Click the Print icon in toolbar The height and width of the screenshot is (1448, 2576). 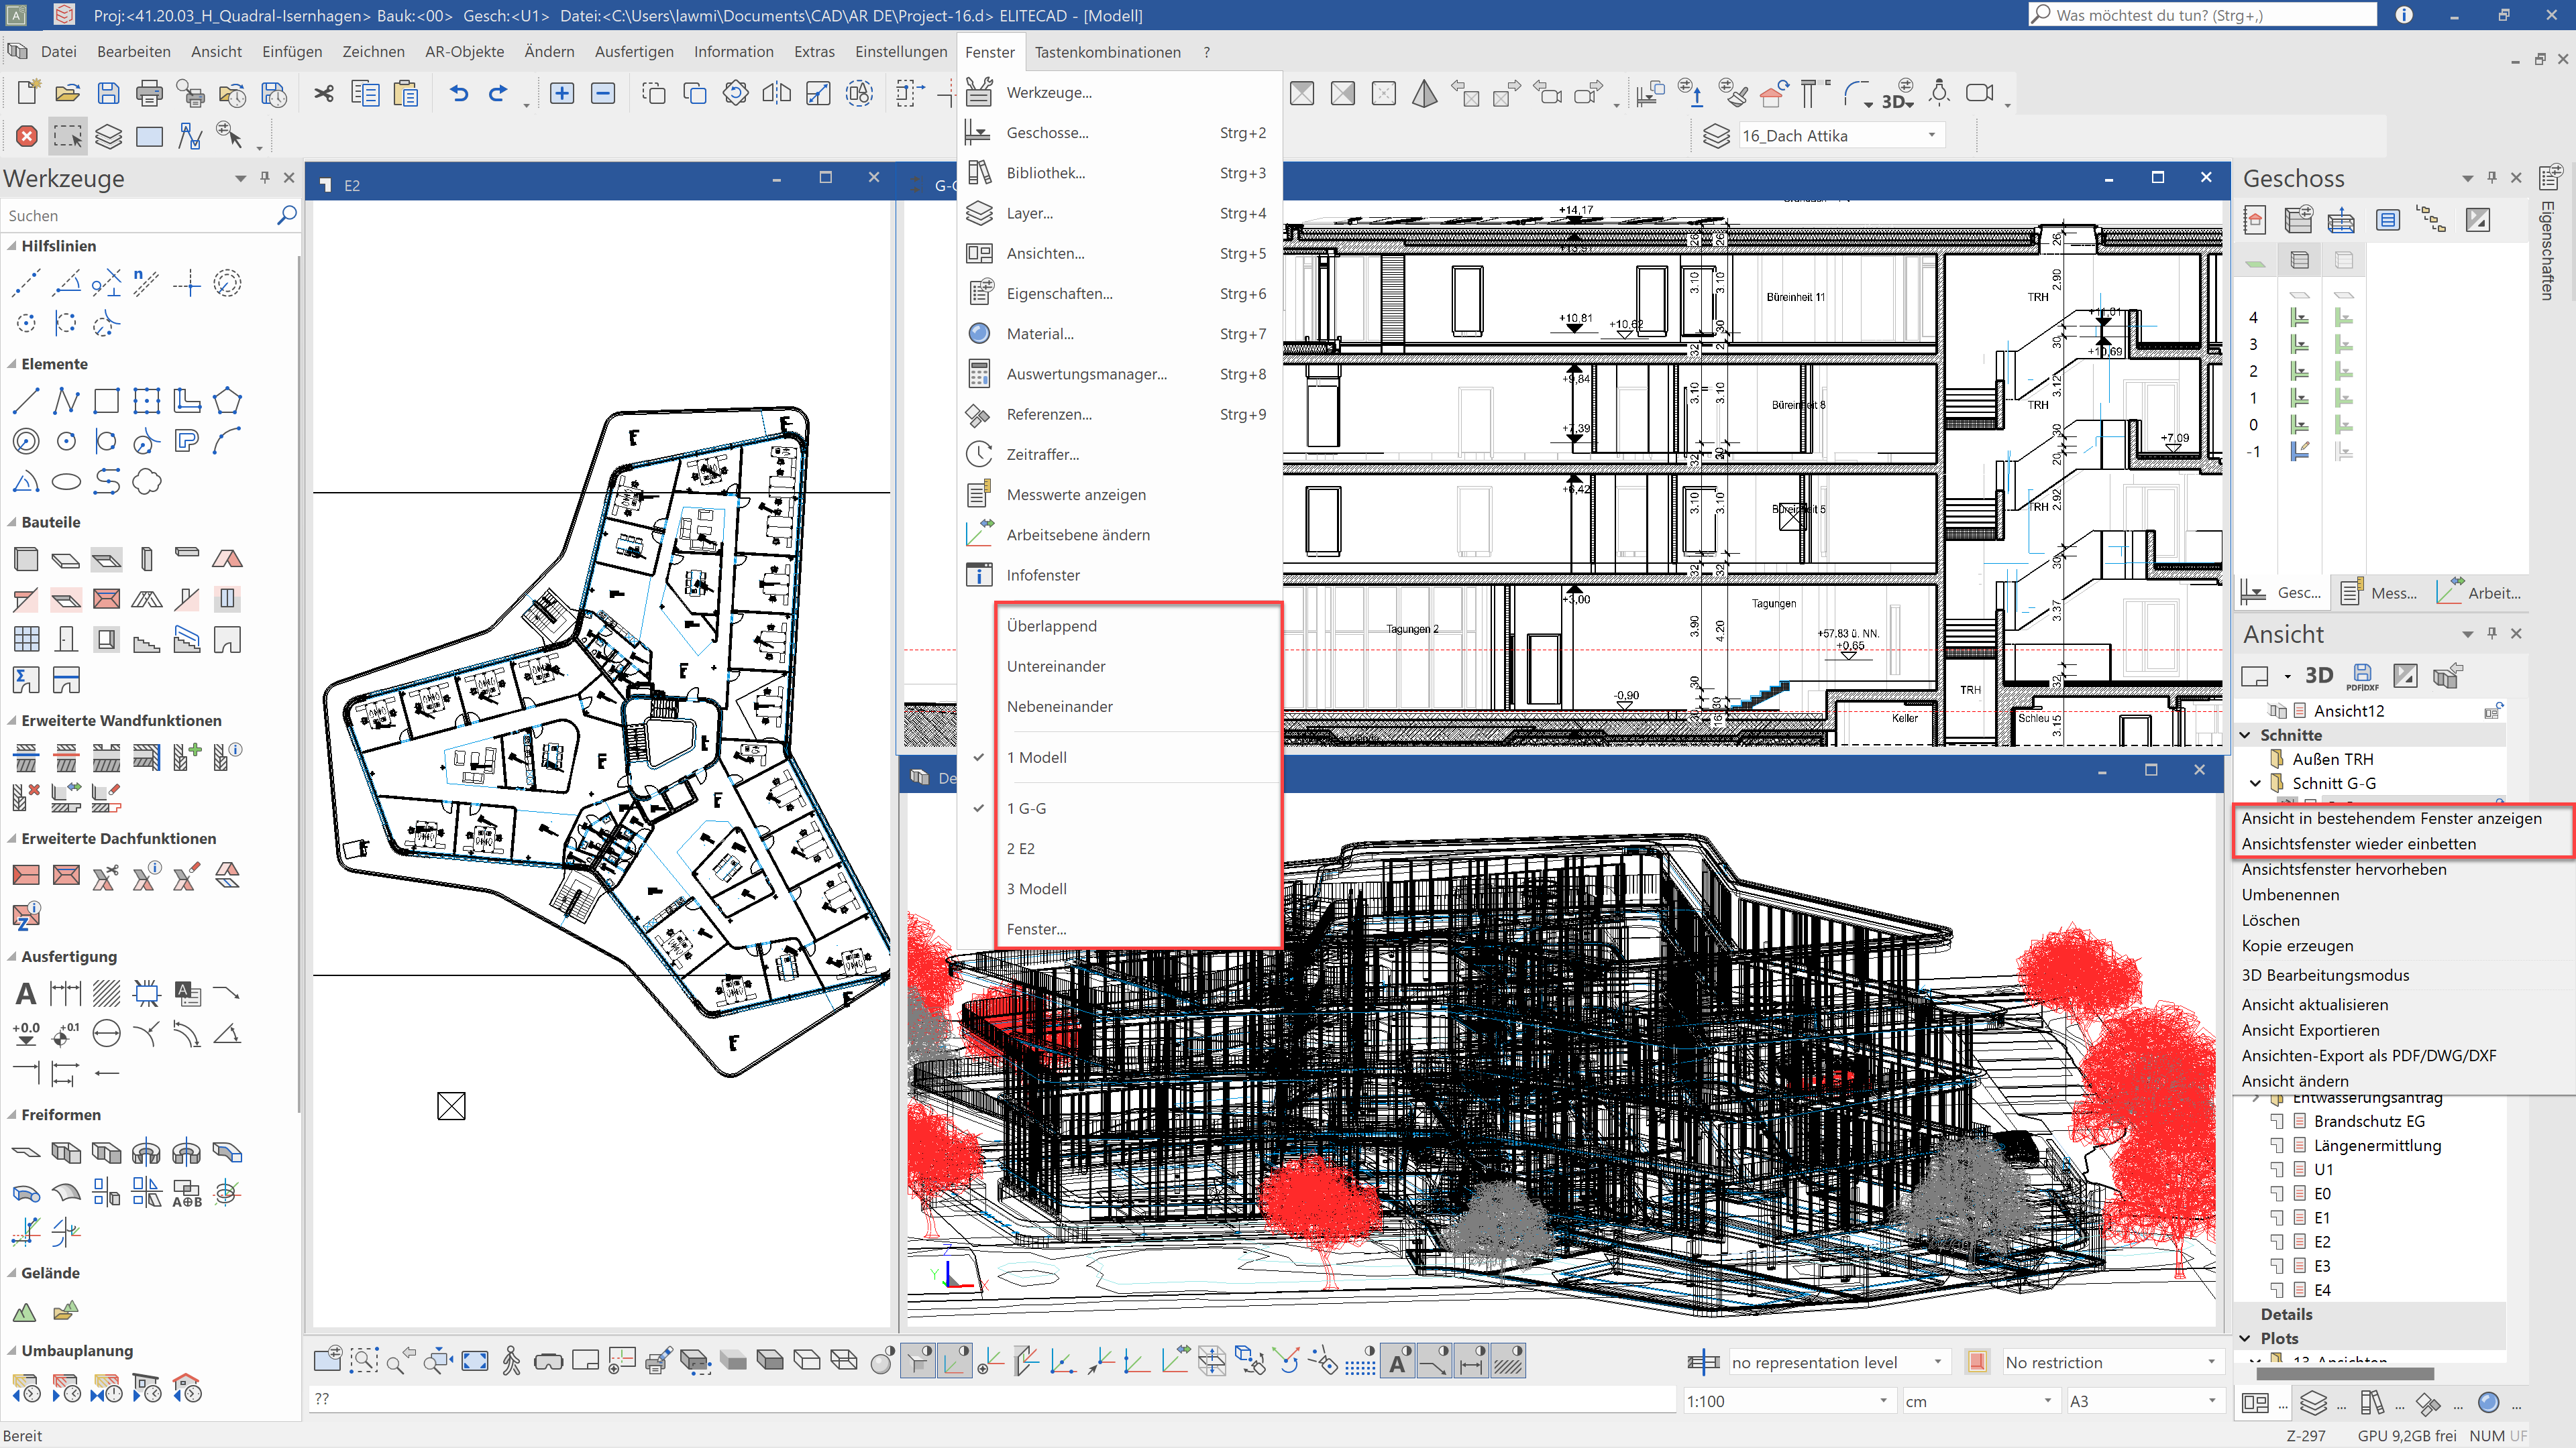pyautogui.click(x=149, y=93)
